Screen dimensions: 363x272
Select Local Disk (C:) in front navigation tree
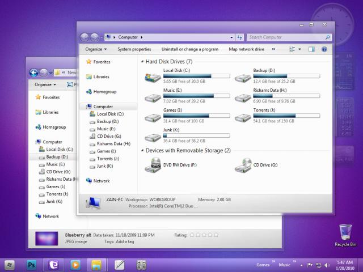tap(107, 114)
